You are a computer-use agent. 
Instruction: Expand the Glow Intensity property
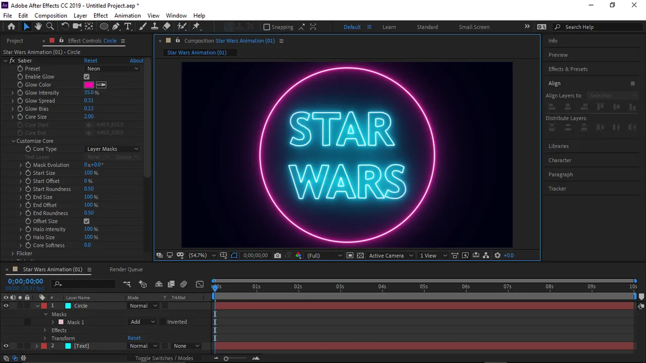click(x=13, y=93)
